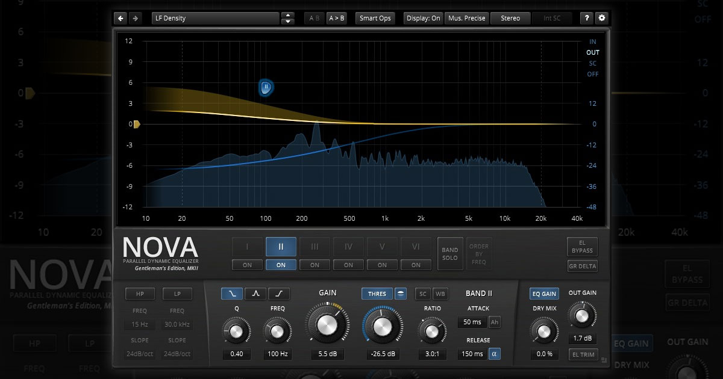Click the Band II handle on the graph
The width and height of the screenshot is (723, 379).
(266, 88)
